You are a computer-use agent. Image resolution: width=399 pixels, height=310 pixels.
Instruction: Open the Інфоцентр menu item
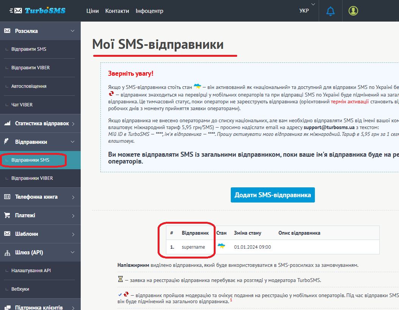[x=149, y=11]
